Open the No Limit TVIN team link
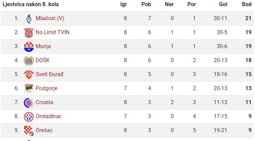 52,32
